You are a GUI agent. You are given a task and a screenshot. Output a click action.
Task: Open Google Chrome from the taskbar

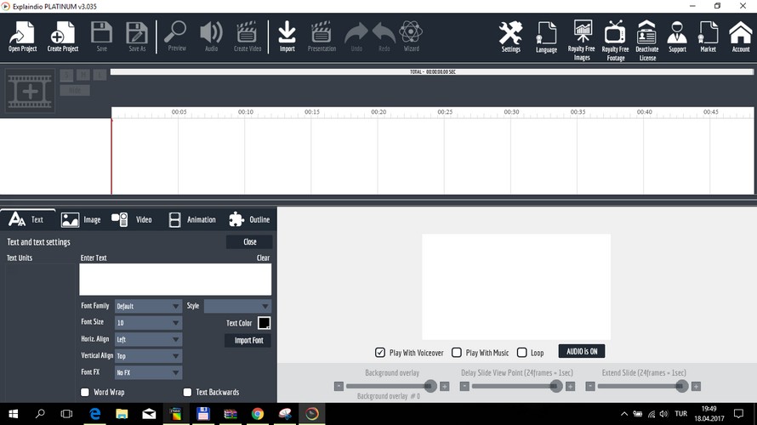pyautogui.click(x=258, y=413)
